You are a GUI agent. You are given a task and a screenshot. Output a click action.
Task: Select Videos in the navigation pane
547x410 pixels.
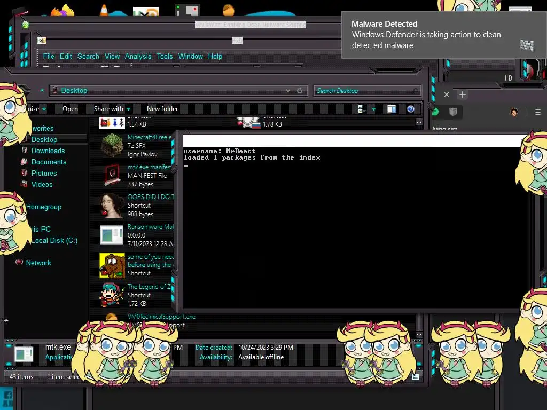pos(42,184)
